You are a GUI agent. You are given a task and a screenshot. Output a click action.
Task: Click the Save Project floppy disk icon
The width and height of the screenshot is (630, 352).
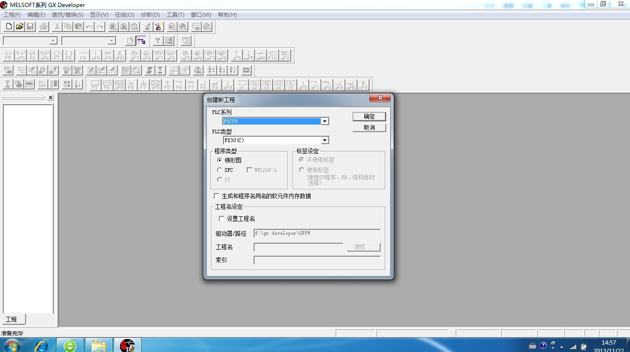point(30,27)
